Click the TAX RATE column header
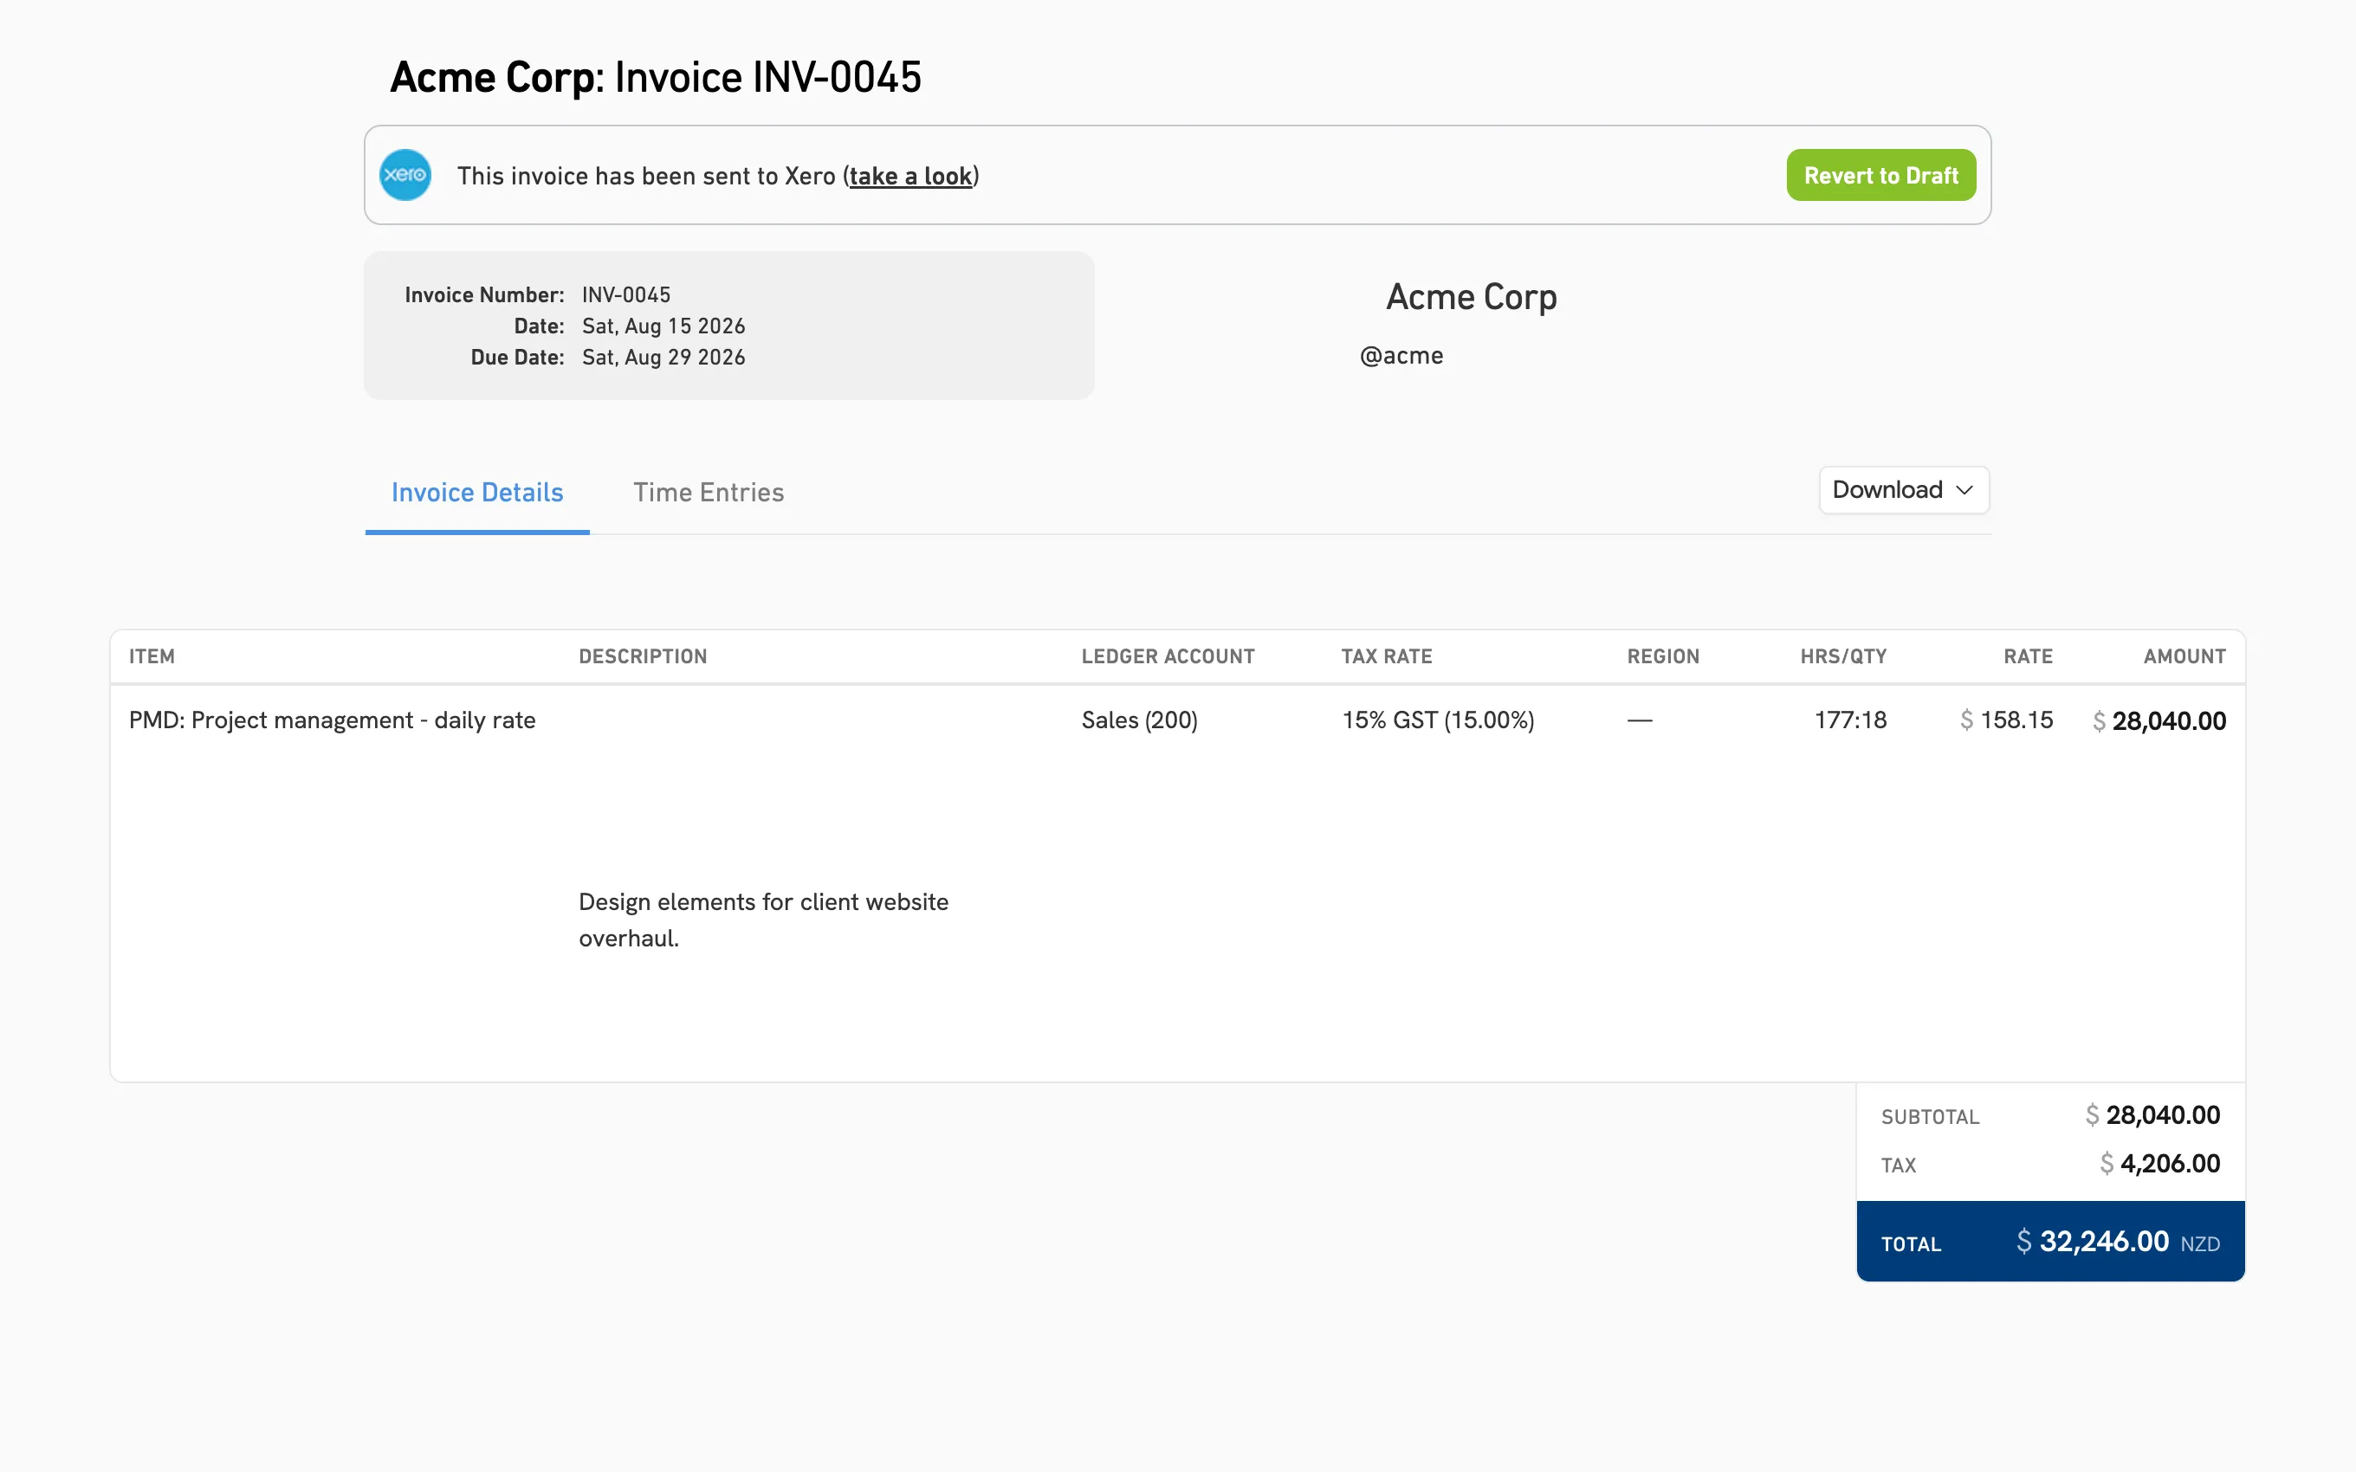This screenshot has width=2356, height=1472. (x=1387, y=656)
